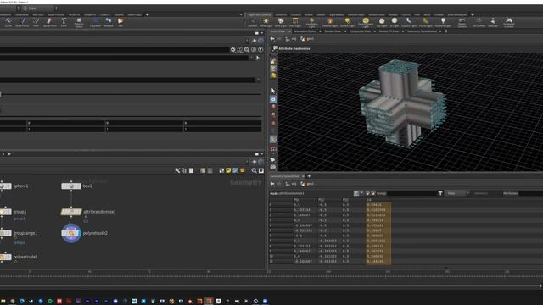Select the Platonic Solids shelf tool
The width and height of the screenshot is (543, 305).
pyautogui.click(x=79, y=23)
